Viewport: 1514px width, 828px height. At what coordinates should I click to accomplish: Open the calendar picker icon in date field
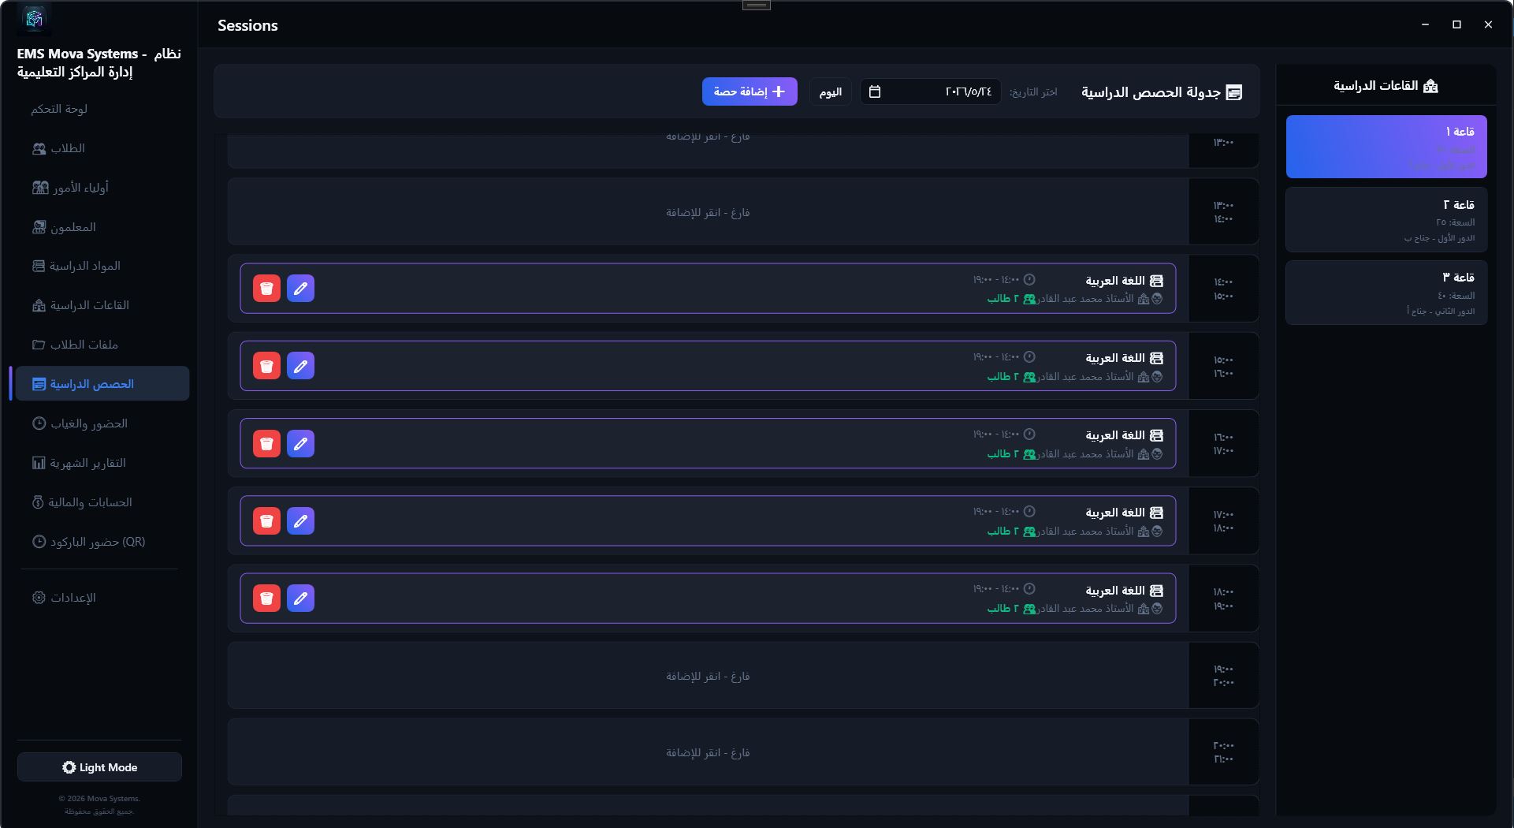coord(874,91)
